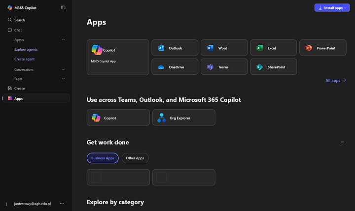Image resolution: width=355 pixels, height=211 pixels.
Task: Click the M365 Copilot title text
Action: 25,8
